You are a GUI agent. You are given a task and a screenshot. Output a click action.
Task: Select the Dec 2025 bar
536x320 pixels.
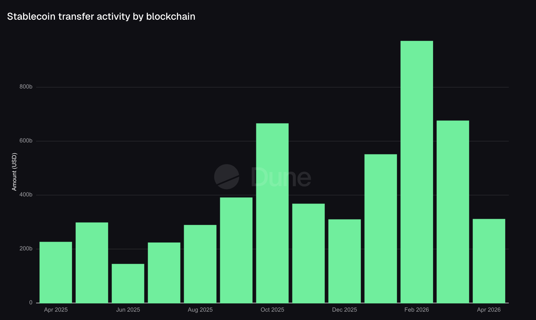(x=344, y=261)
